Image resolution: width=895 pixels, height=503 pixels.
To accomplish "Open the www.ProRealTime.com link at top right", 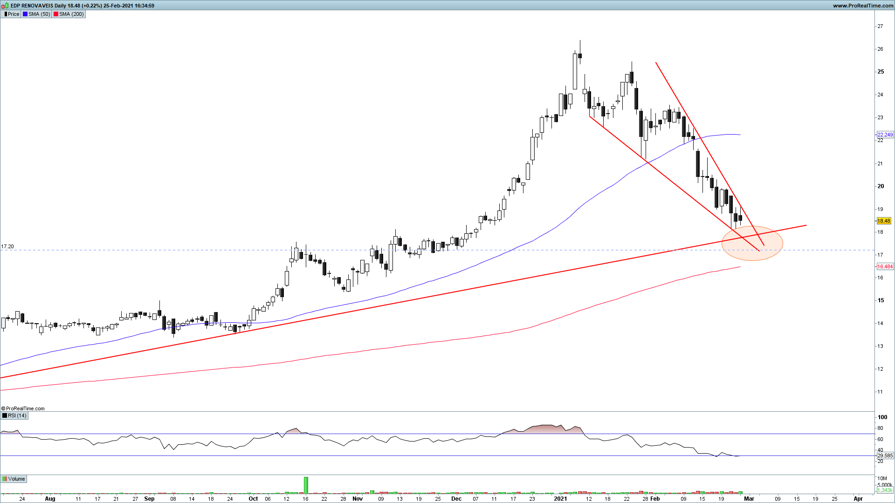I will [863, 6].
